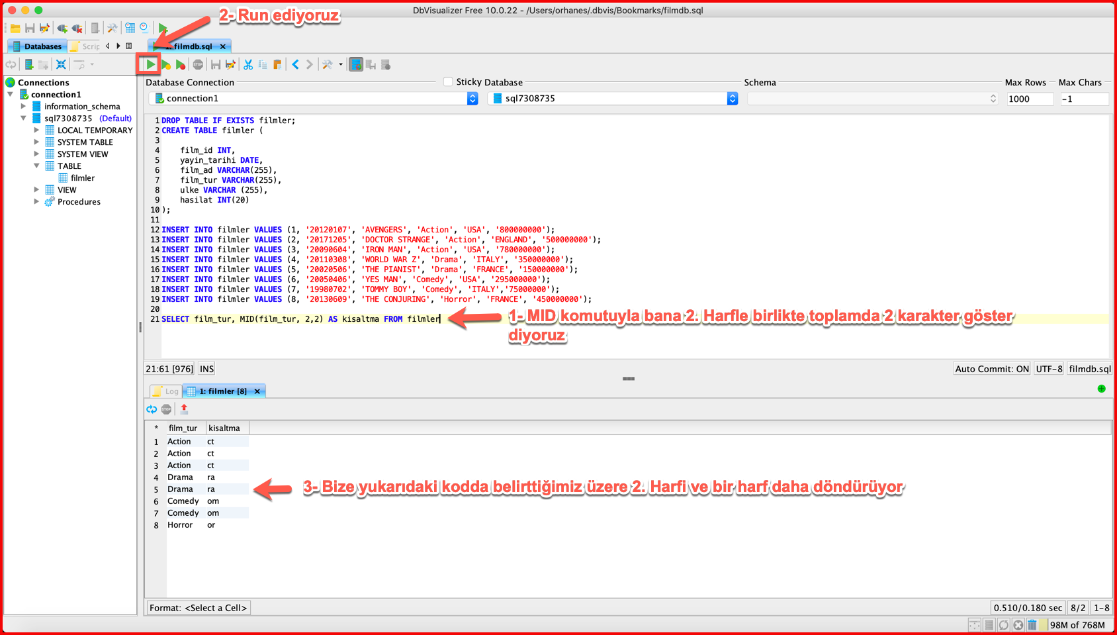Click the Execute Buffer red dot icon
1117x635 pixels.
point(180,65)
